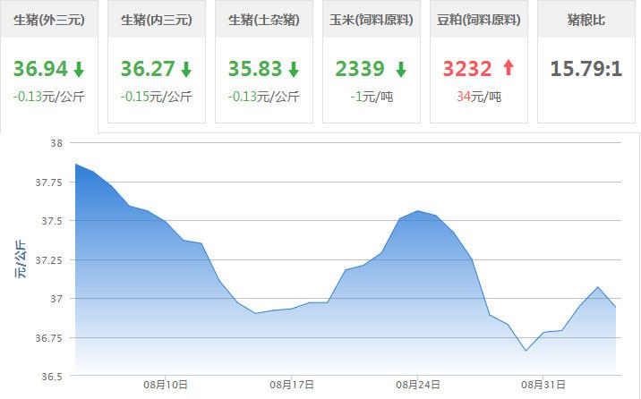Click the 38 y-axis label
The width and height of the screenshot is (641, 399).
(56, 143)
